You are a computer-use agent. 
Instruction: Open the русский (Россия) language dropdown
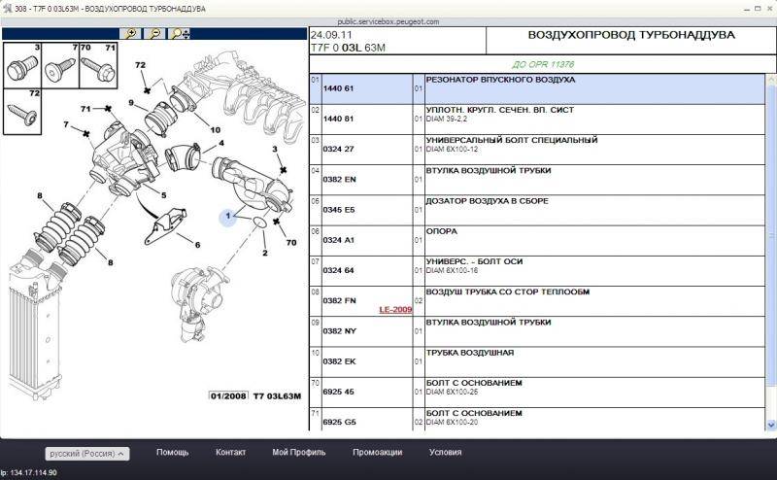coord(87,453)
